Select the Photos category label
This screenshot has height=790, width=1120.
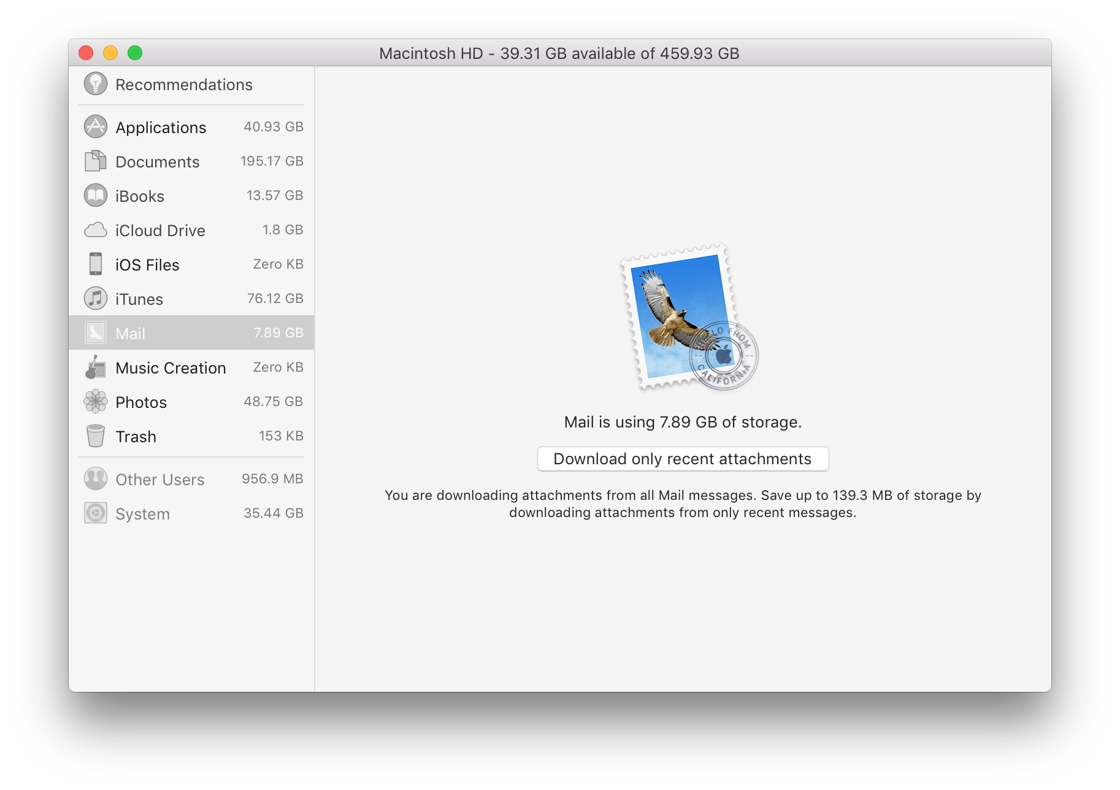coord(141,402)
